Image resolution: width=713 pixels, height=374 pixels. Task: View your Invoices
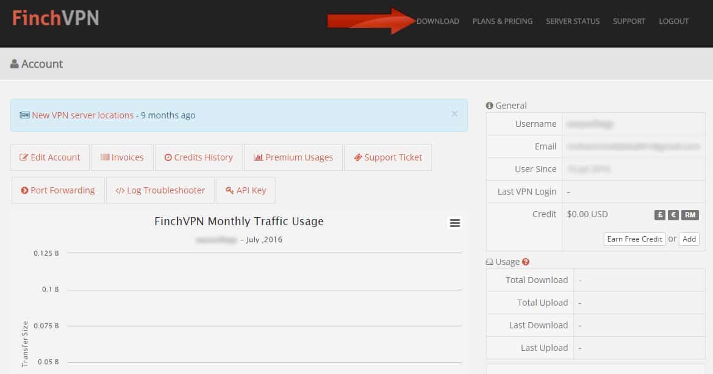click(122, 157)
